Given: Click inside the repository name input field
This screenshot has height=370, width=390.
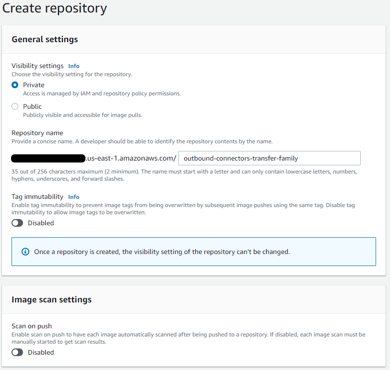Looking at the screenshot, I should (269, 158).
